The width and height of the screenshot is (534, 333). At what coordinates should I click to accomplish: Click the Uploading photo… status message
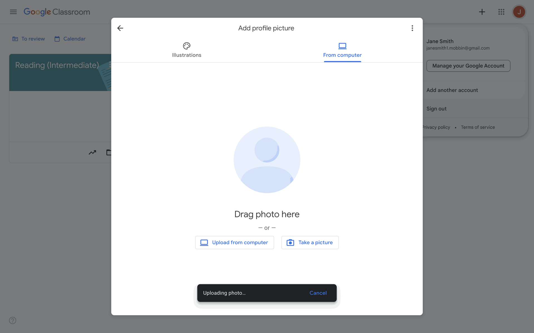pos(224,293)
